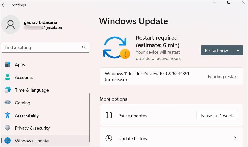Image resolution: width=248 pixels, height=147 pixels.
Task: Open the Accessibility settings page
Action: click(x=45, y=115)
